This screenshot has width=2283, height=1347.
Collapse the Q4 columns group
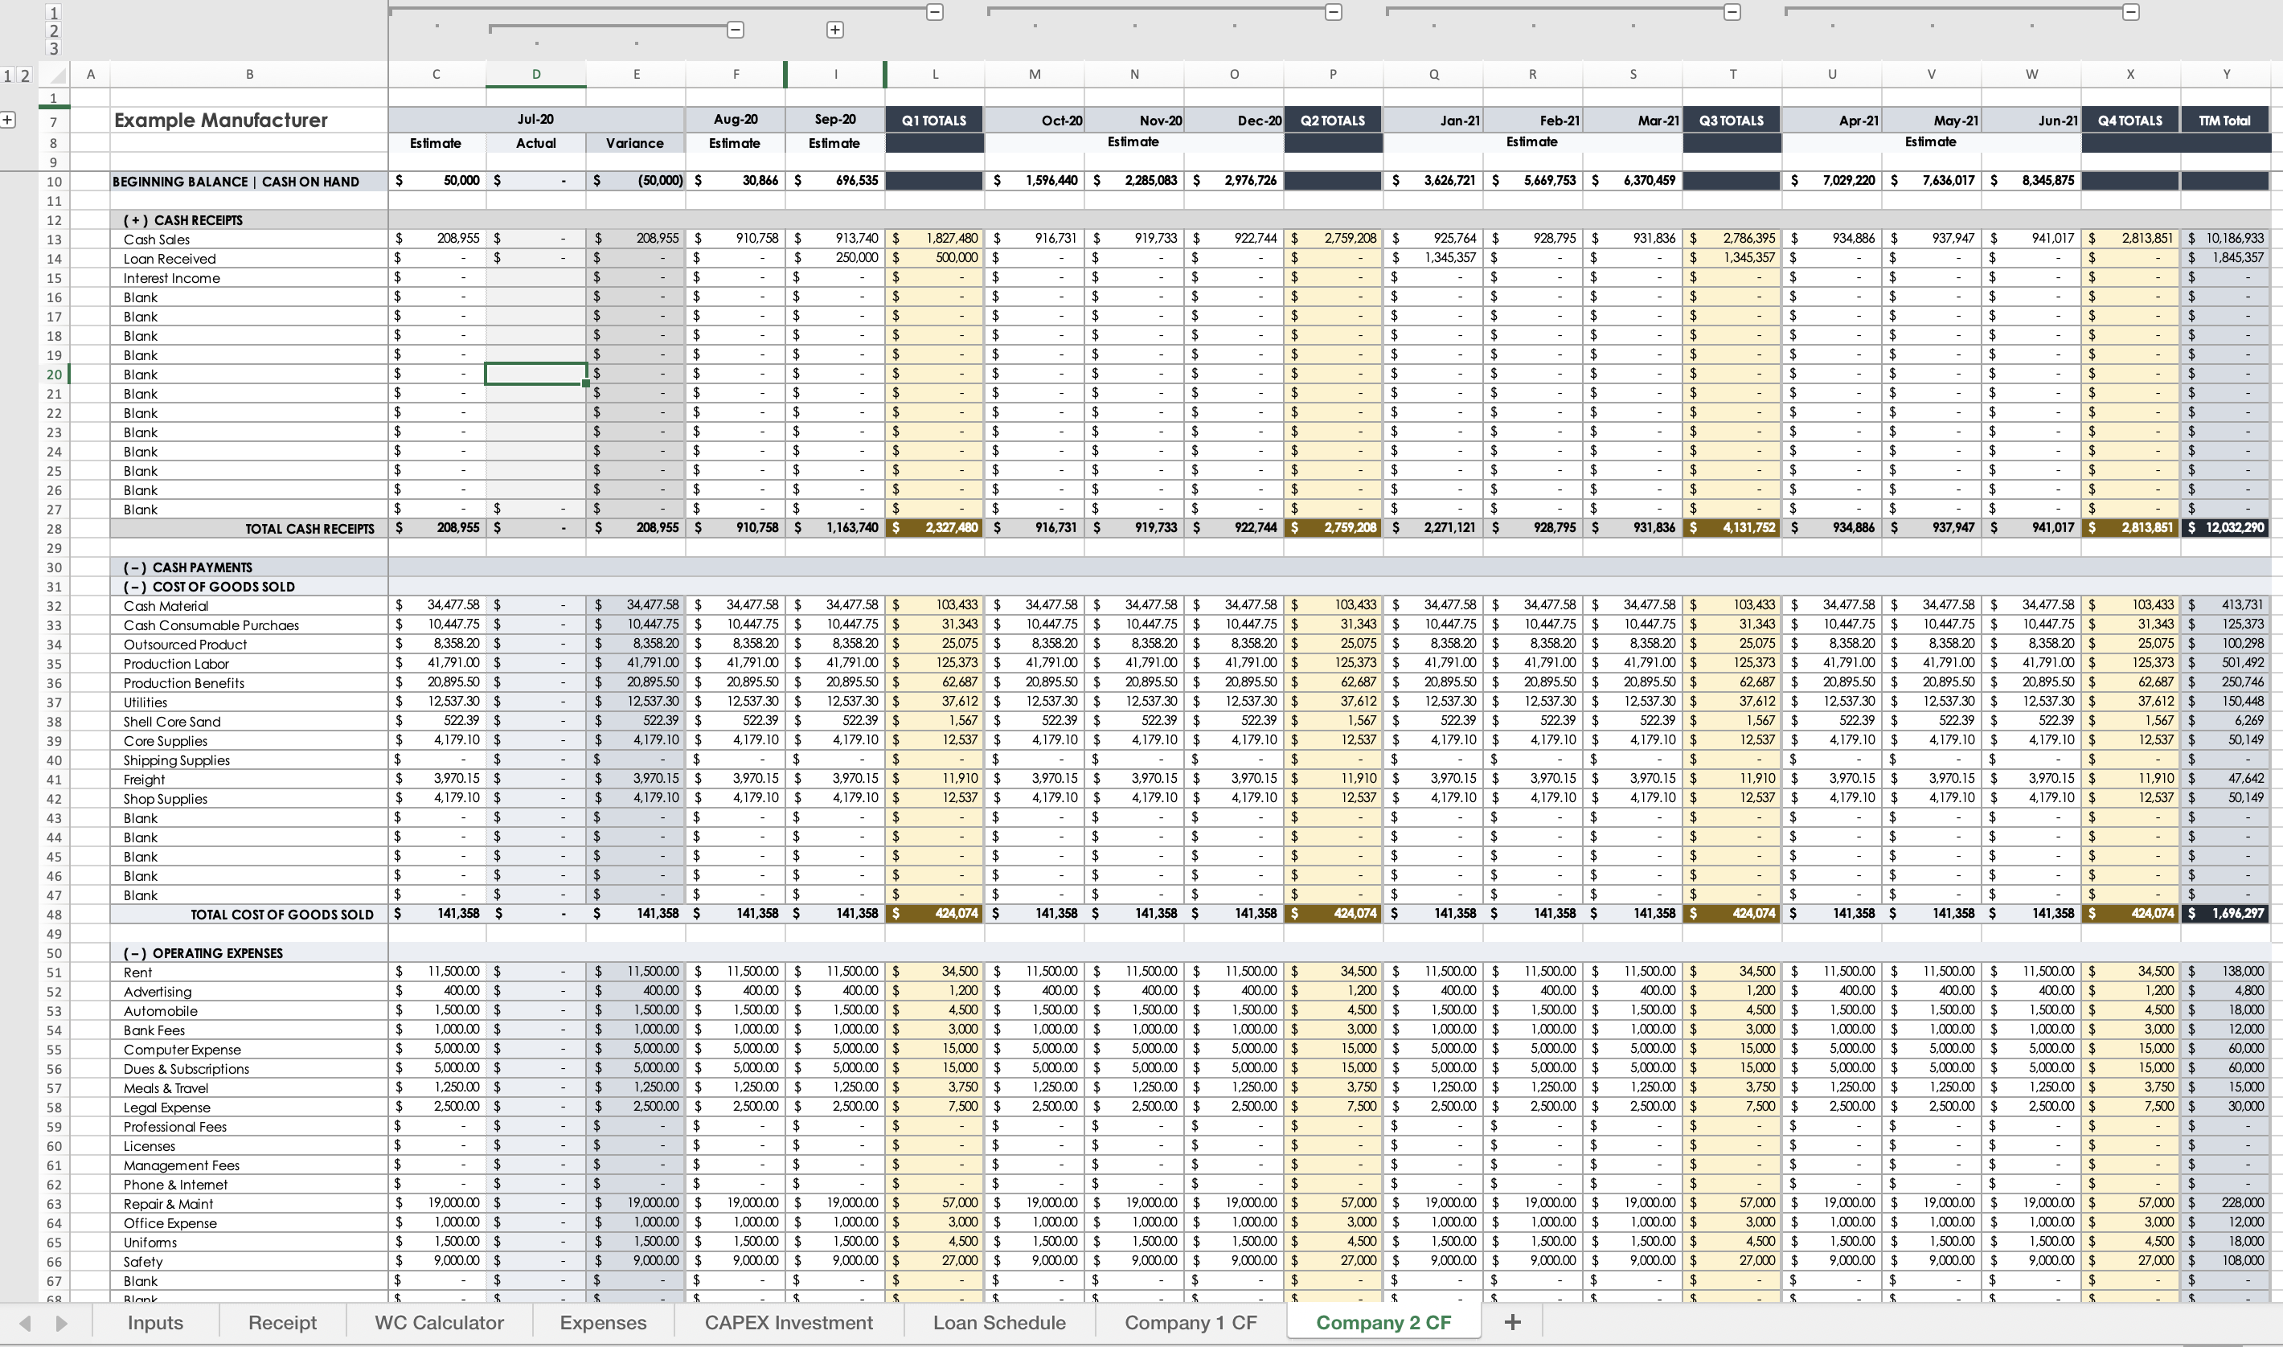coord(2130,13)
